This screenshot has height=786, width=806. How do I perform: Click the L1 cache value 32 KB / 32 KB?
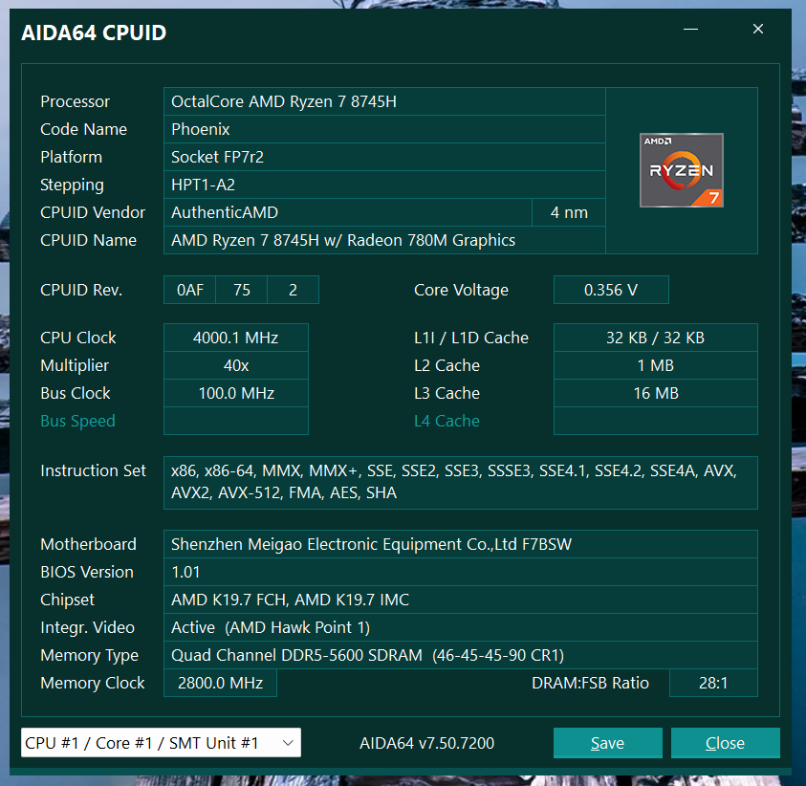[655, 338]
